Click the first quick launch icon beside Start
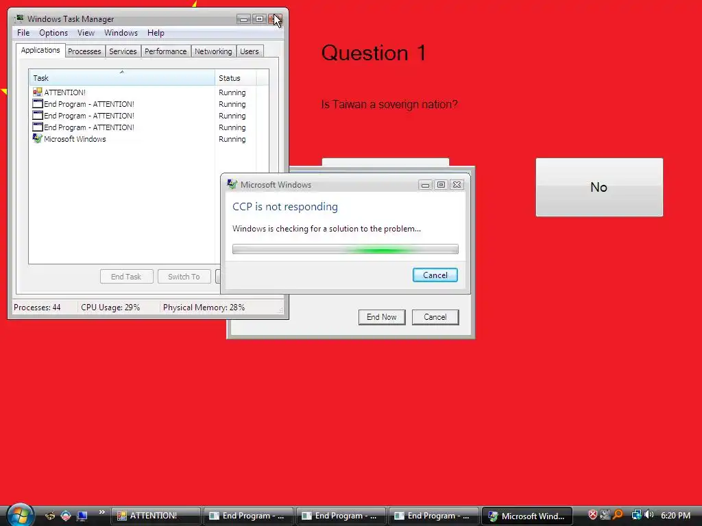This screenshot has width=702, height=526. [x=49, y=516]
